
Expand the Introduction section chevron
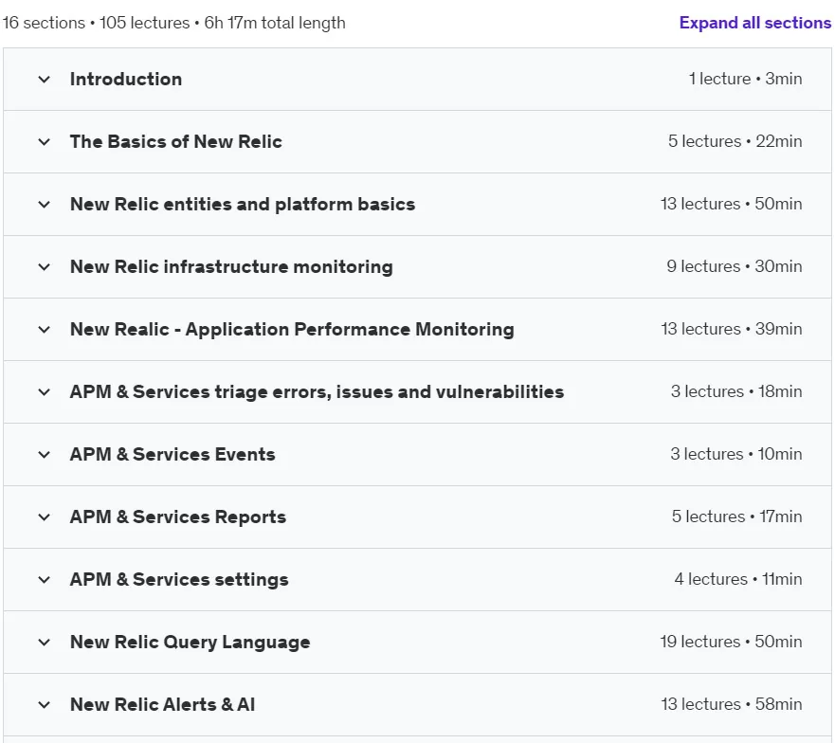45,80
